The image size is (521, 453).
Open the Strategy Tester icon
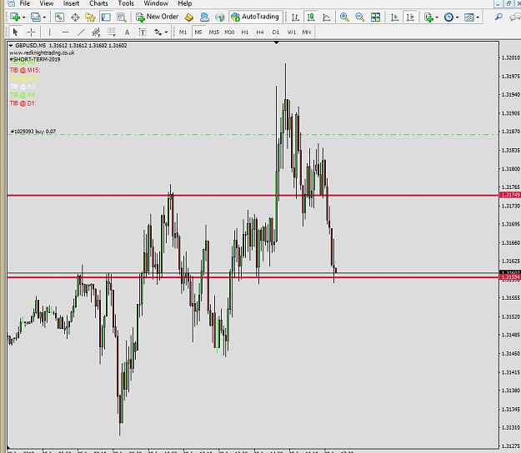121,17
